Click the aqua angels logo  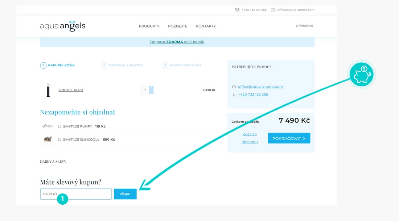63,26
